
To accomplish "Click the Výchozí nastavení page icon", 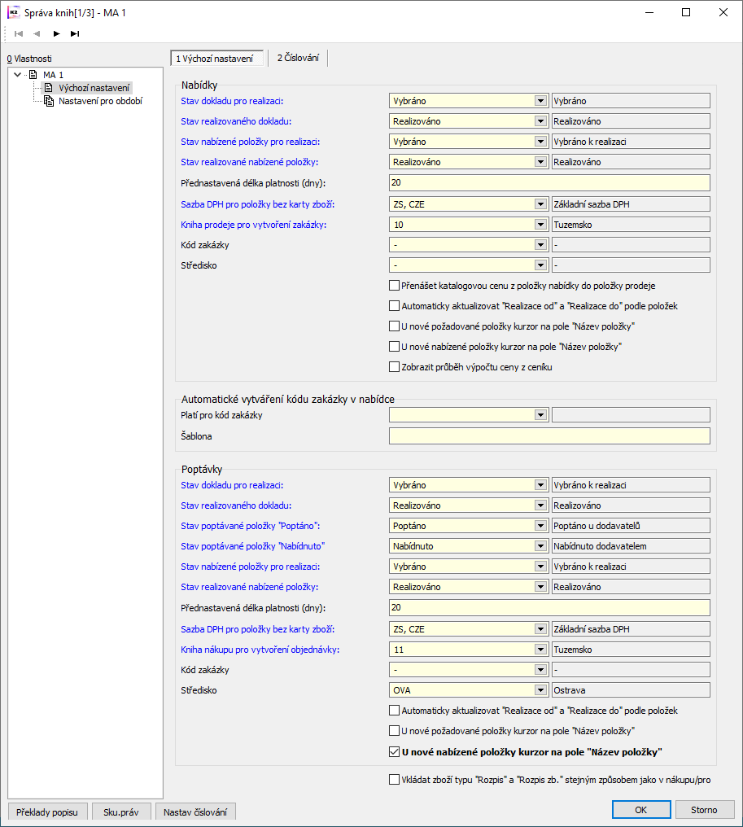I will coord(49,88).
